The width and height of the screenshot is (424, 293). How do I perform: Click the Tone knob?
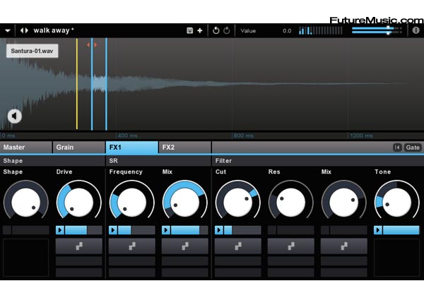click(397, 202)
